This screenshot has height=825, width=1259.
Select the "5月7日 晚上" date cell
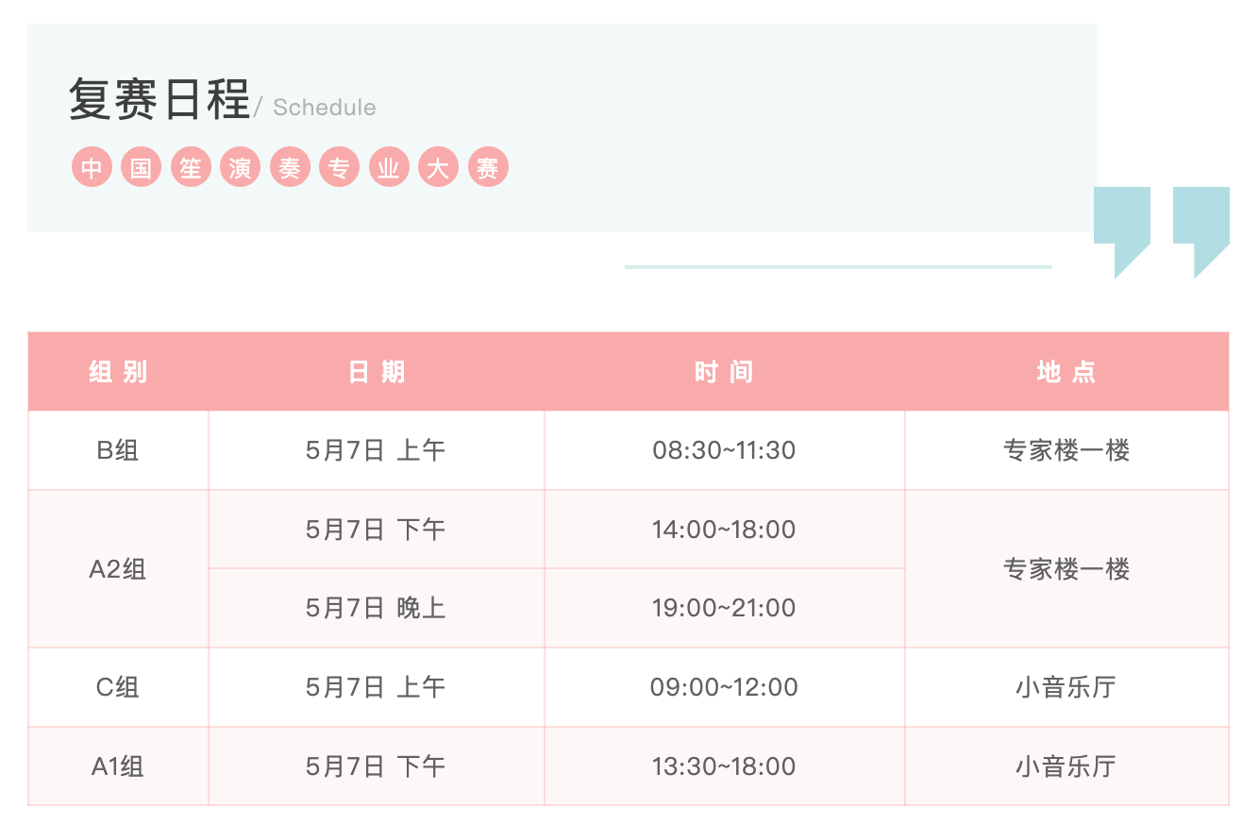376,608
